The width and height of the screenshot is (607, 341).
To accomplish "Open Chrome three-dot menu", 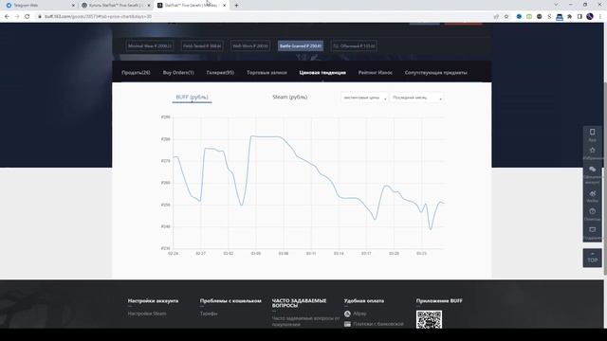I will point(600,17).
